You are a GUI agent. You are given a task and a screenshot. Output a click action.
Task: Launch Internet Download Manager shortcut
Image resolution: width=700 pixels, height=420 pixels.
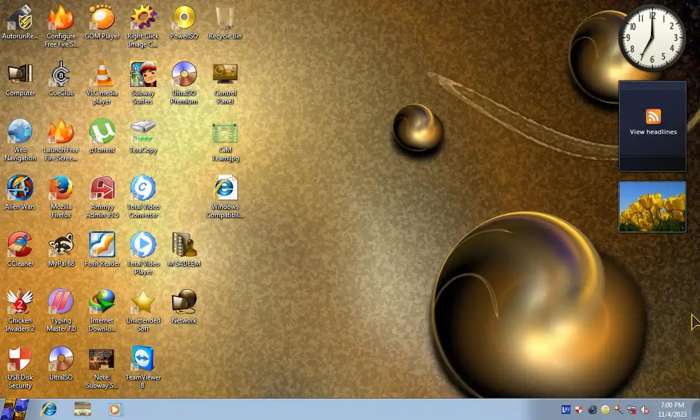click(102, 311)
